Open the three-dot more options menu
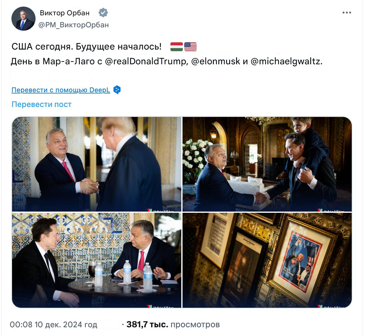 347,13
